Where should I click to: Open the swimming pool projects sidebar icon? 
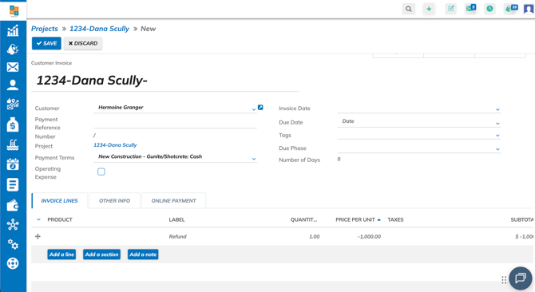[13, 145]
